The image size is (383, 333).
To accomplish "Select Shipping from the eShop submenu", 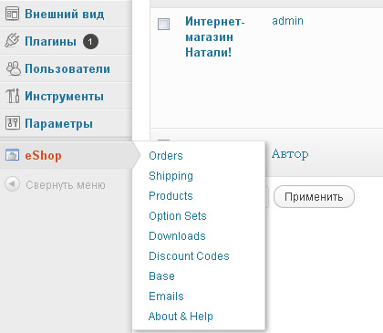I will coord(171,176).
